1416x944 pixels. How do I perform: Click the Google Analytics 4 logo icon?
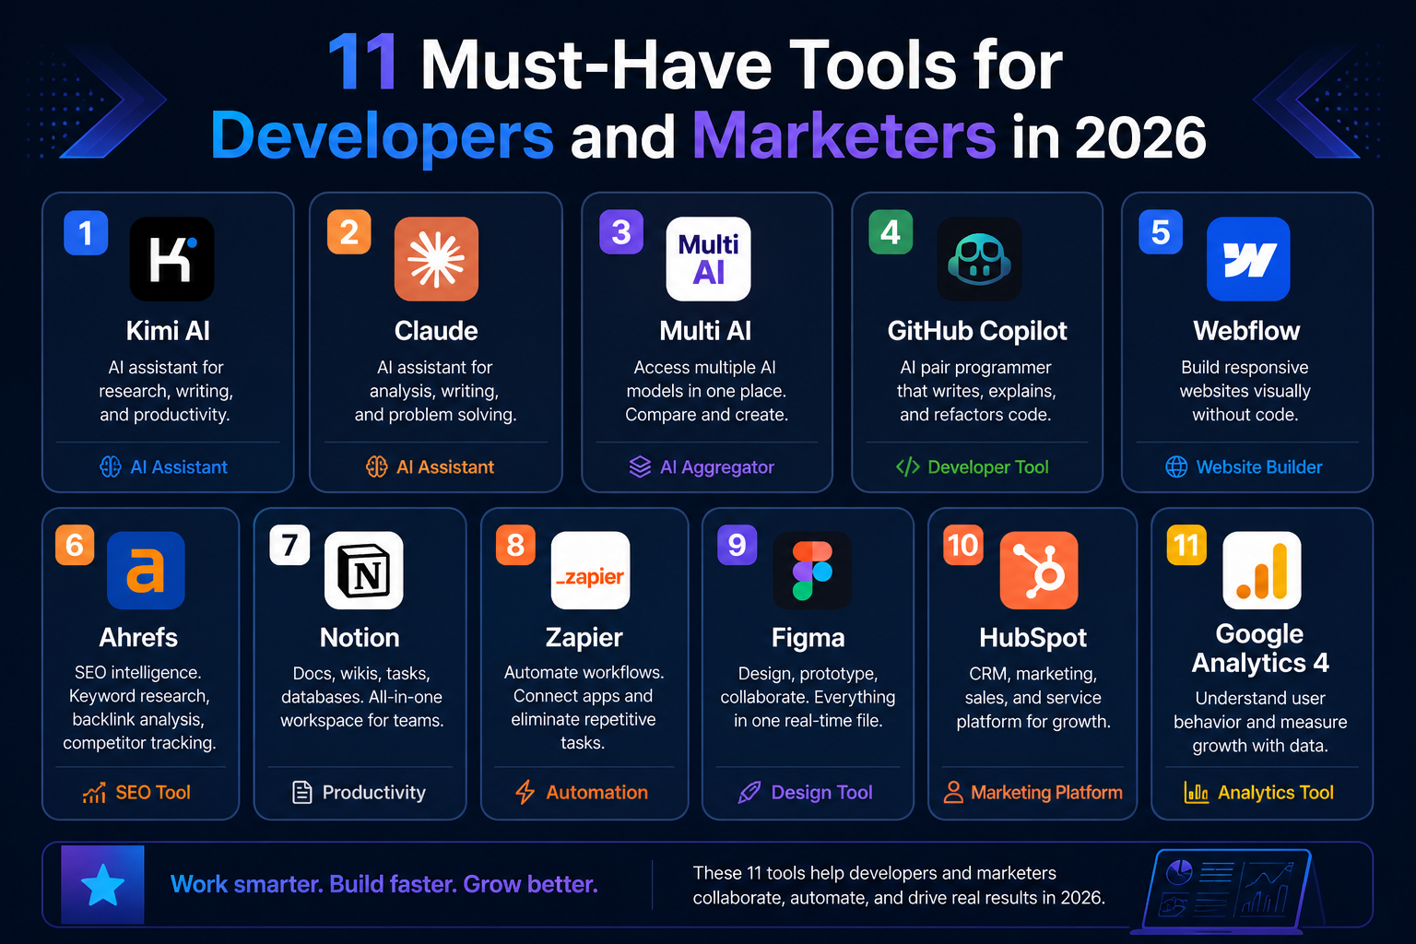coord(1262,571)
